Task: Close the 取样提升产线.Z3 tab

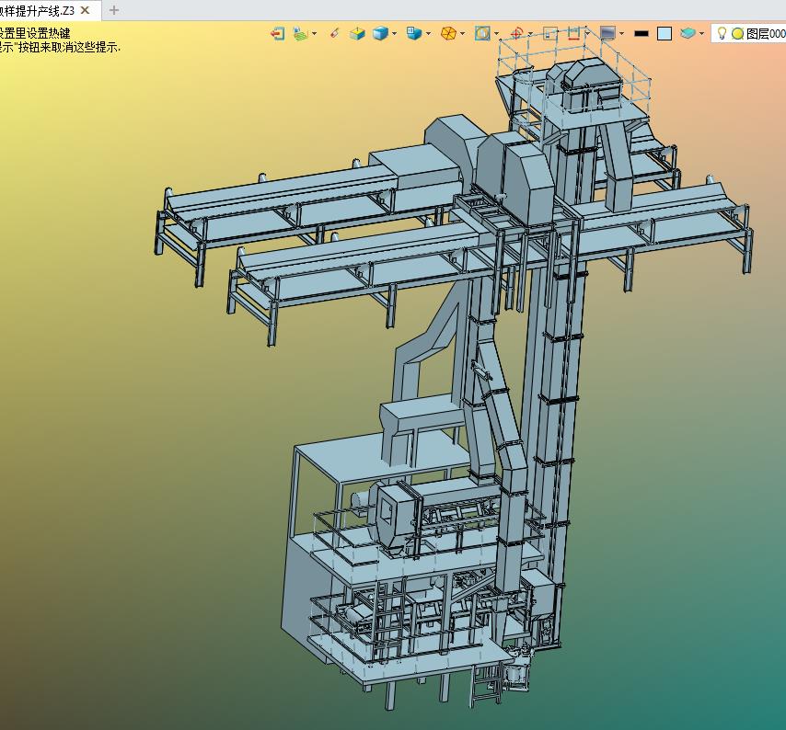Action: click(86, 10)
